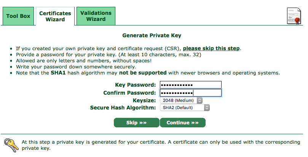
Task: Go to the Validations Wizard tab
Action: point(96,16)
